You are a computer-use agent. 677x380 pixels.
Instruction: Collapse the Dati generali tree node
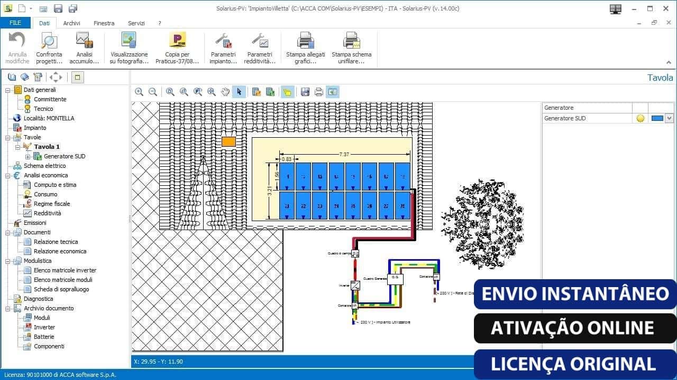[x=8, y=90]
